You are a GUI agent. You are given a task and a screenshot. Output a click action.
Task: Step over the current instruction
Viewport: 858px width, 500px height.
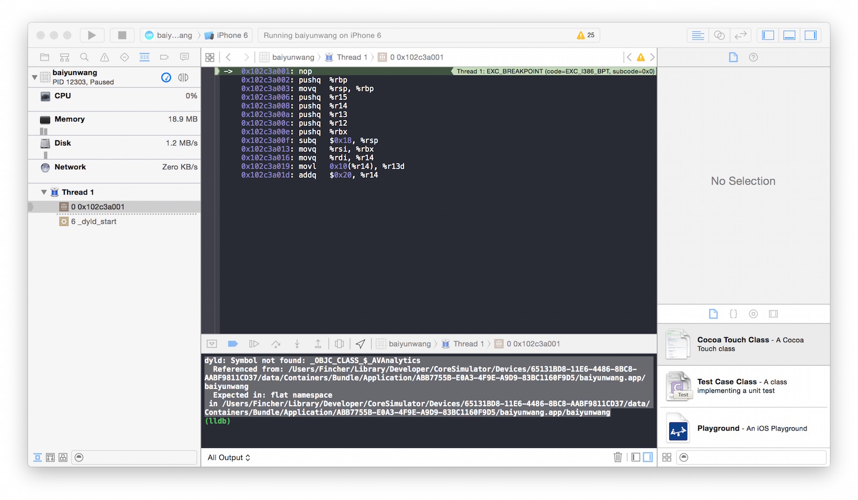tap(276, 344)
